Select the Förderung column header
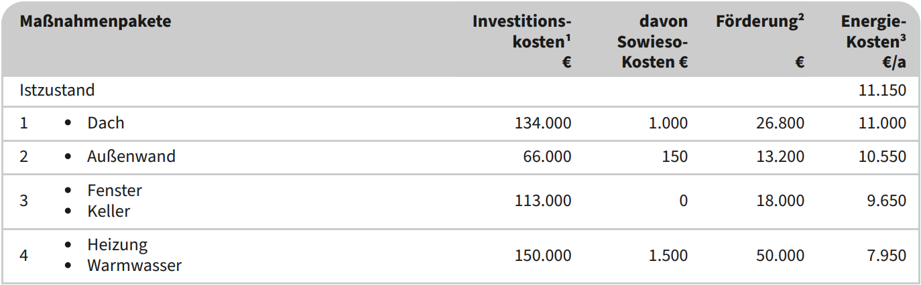The height and width of the screenshot is (285, 921). click(760, 21)
